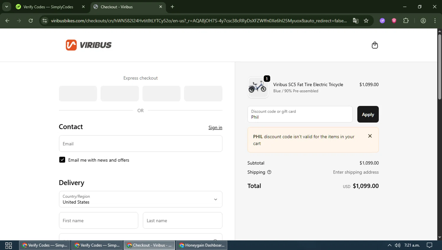This screenshot has height=250, width=442.
Task: Open the Chrome profile icon
Action: [423, 21]
